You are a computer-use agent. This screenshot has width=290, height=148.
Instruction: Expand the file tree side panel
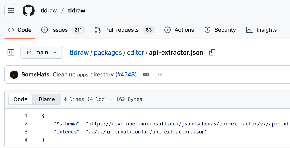[x=11, y=52]
